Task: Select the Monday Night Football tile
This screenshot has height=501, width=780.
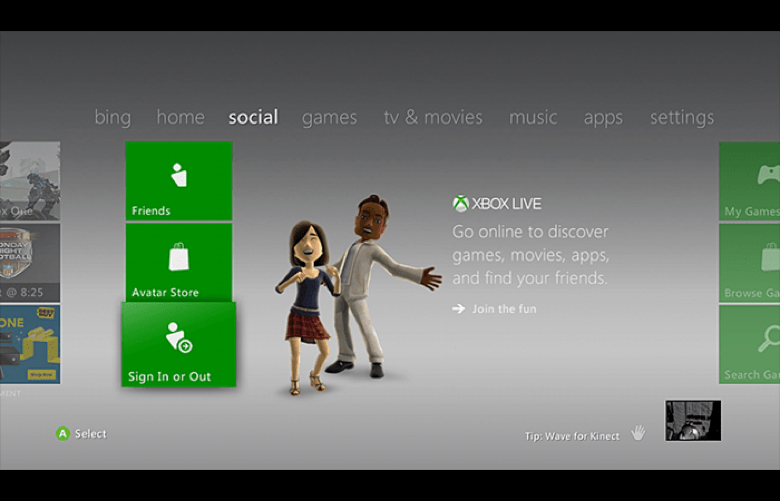Action: coord(30,262)
